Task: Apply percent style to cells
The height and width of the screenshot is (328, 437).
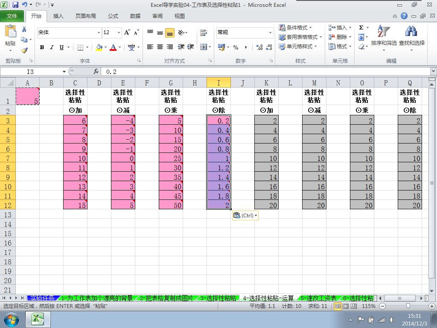Action: 236,47
